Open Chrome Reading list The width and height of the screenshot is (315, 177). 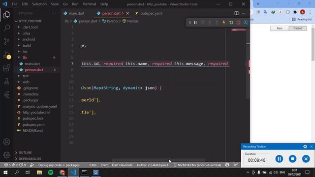[x=302, y=19]
